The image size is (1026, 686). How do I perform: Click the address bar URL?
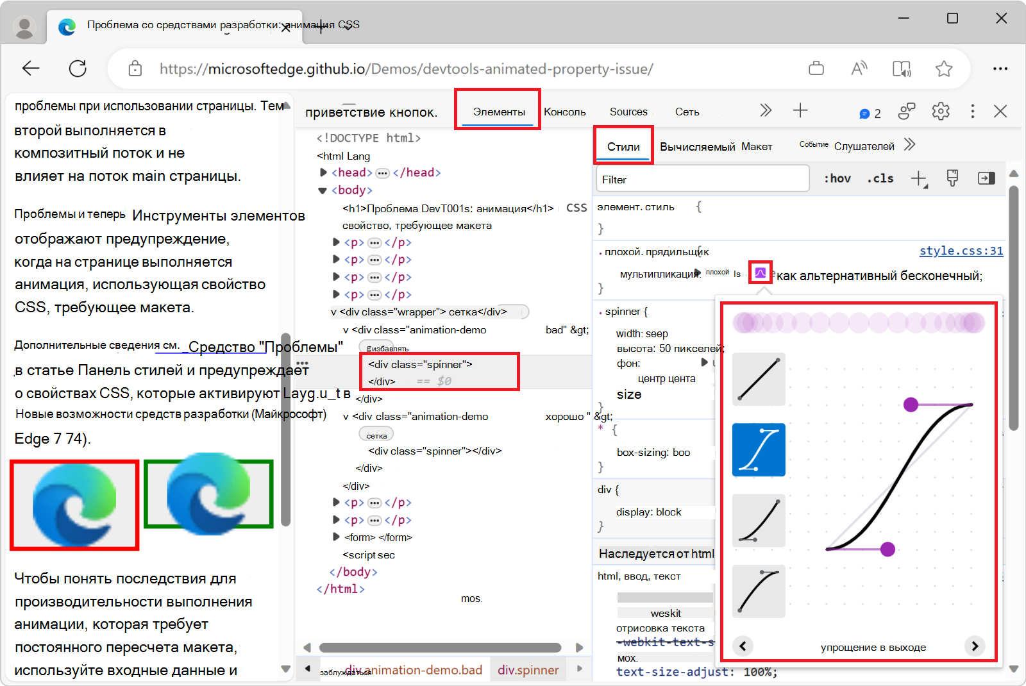point(407,69)
